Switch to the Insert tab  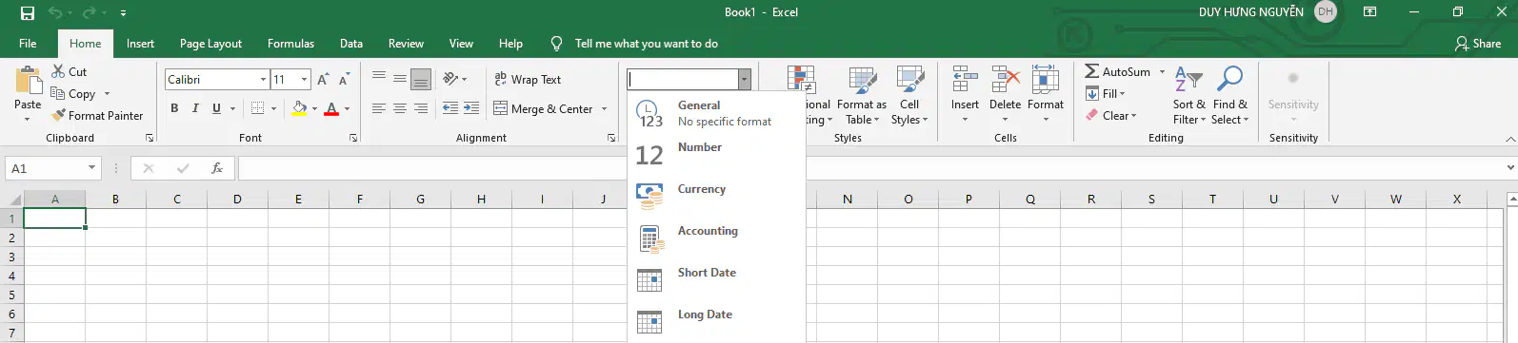click(x=140, y=44)
